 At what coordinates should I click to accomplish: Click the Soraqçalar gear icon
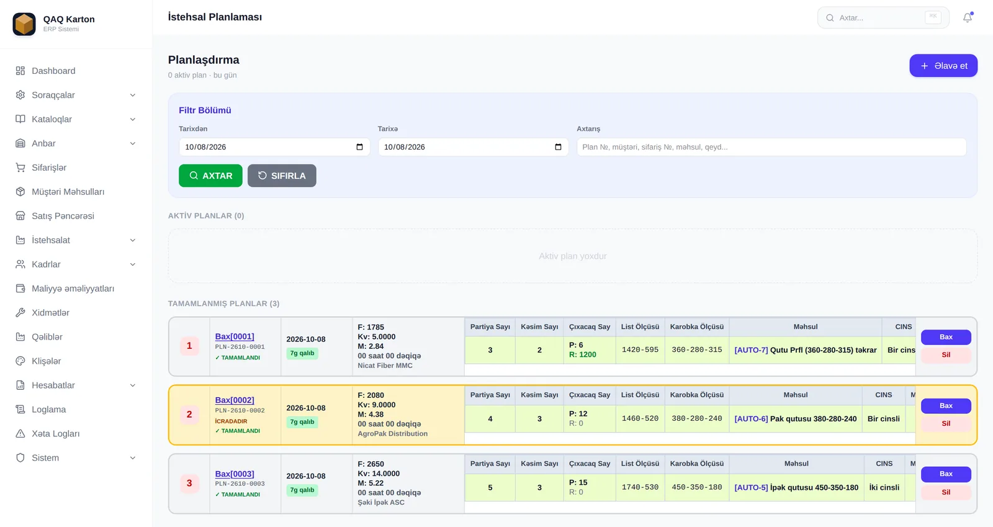coord(20,95)
